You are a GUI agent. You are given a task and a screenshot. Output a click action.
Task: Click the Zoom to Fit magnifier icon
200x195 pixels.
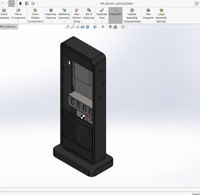pos(68,27)
